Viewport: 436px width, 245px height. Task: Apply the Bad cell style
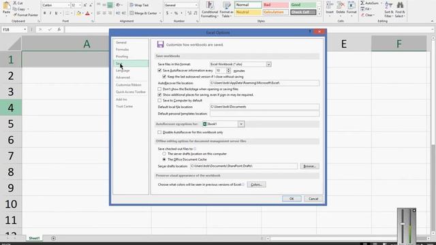(275, 5)
